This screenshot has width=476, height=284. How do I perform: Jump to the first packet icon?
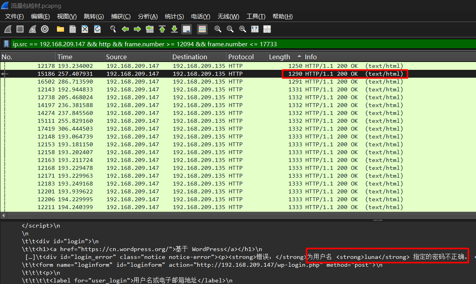pos(162,29)
